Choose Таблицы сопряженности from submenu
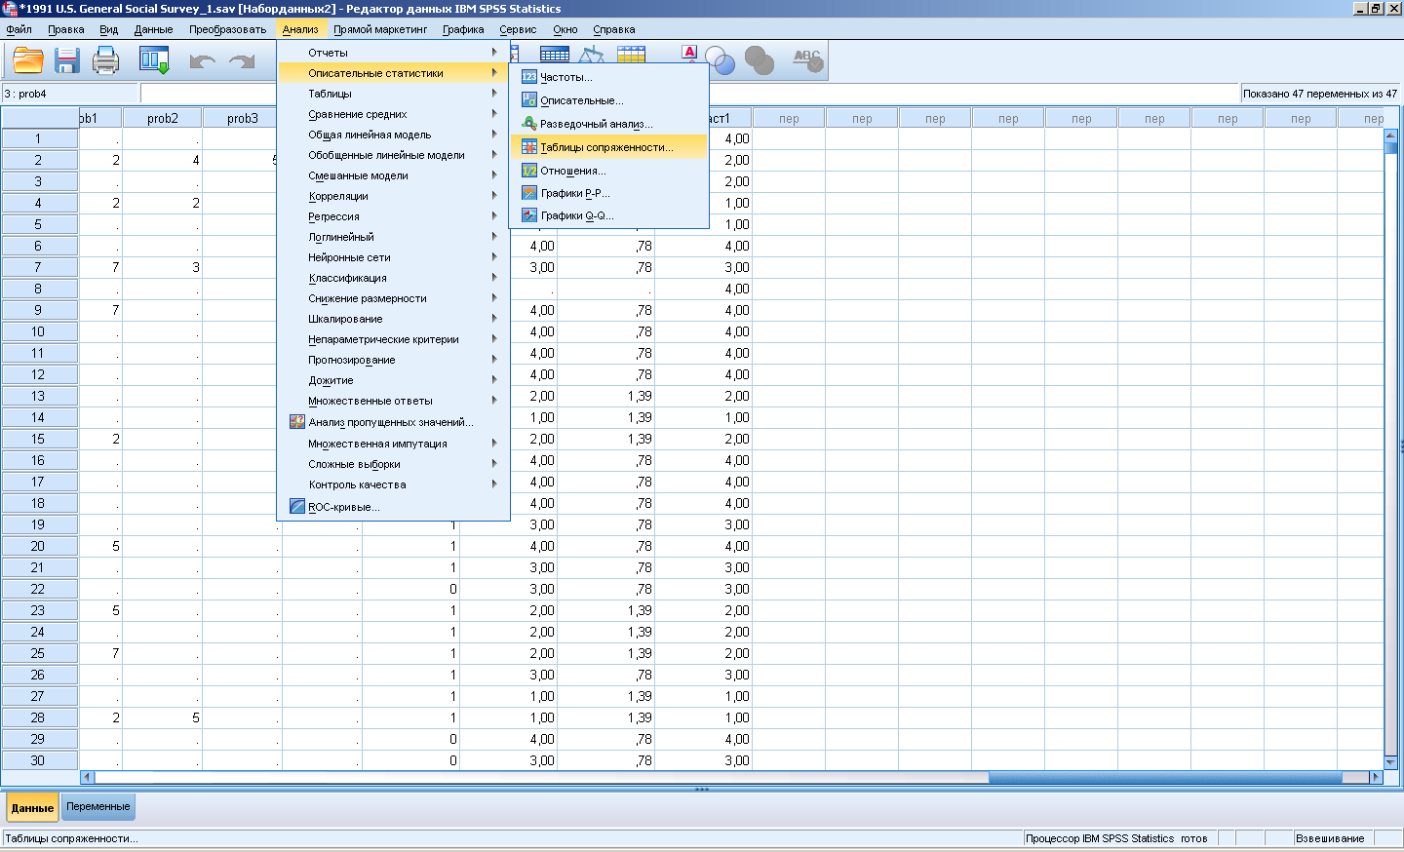1404x852 pixels. click(x=608, y=147)
